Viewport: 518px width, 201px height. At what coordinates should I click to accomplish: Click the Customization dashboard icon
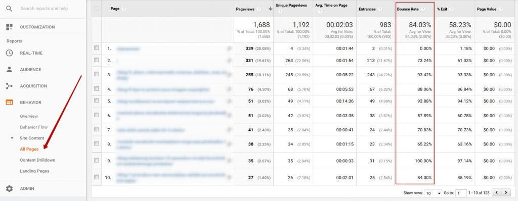coord(9,27)
